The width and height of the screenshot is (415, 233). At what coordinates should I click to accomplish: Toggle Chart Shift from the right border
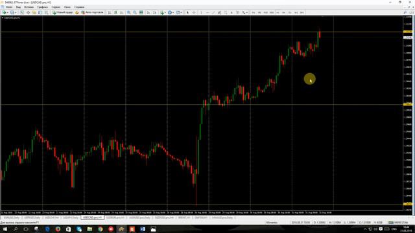(155, 12)
